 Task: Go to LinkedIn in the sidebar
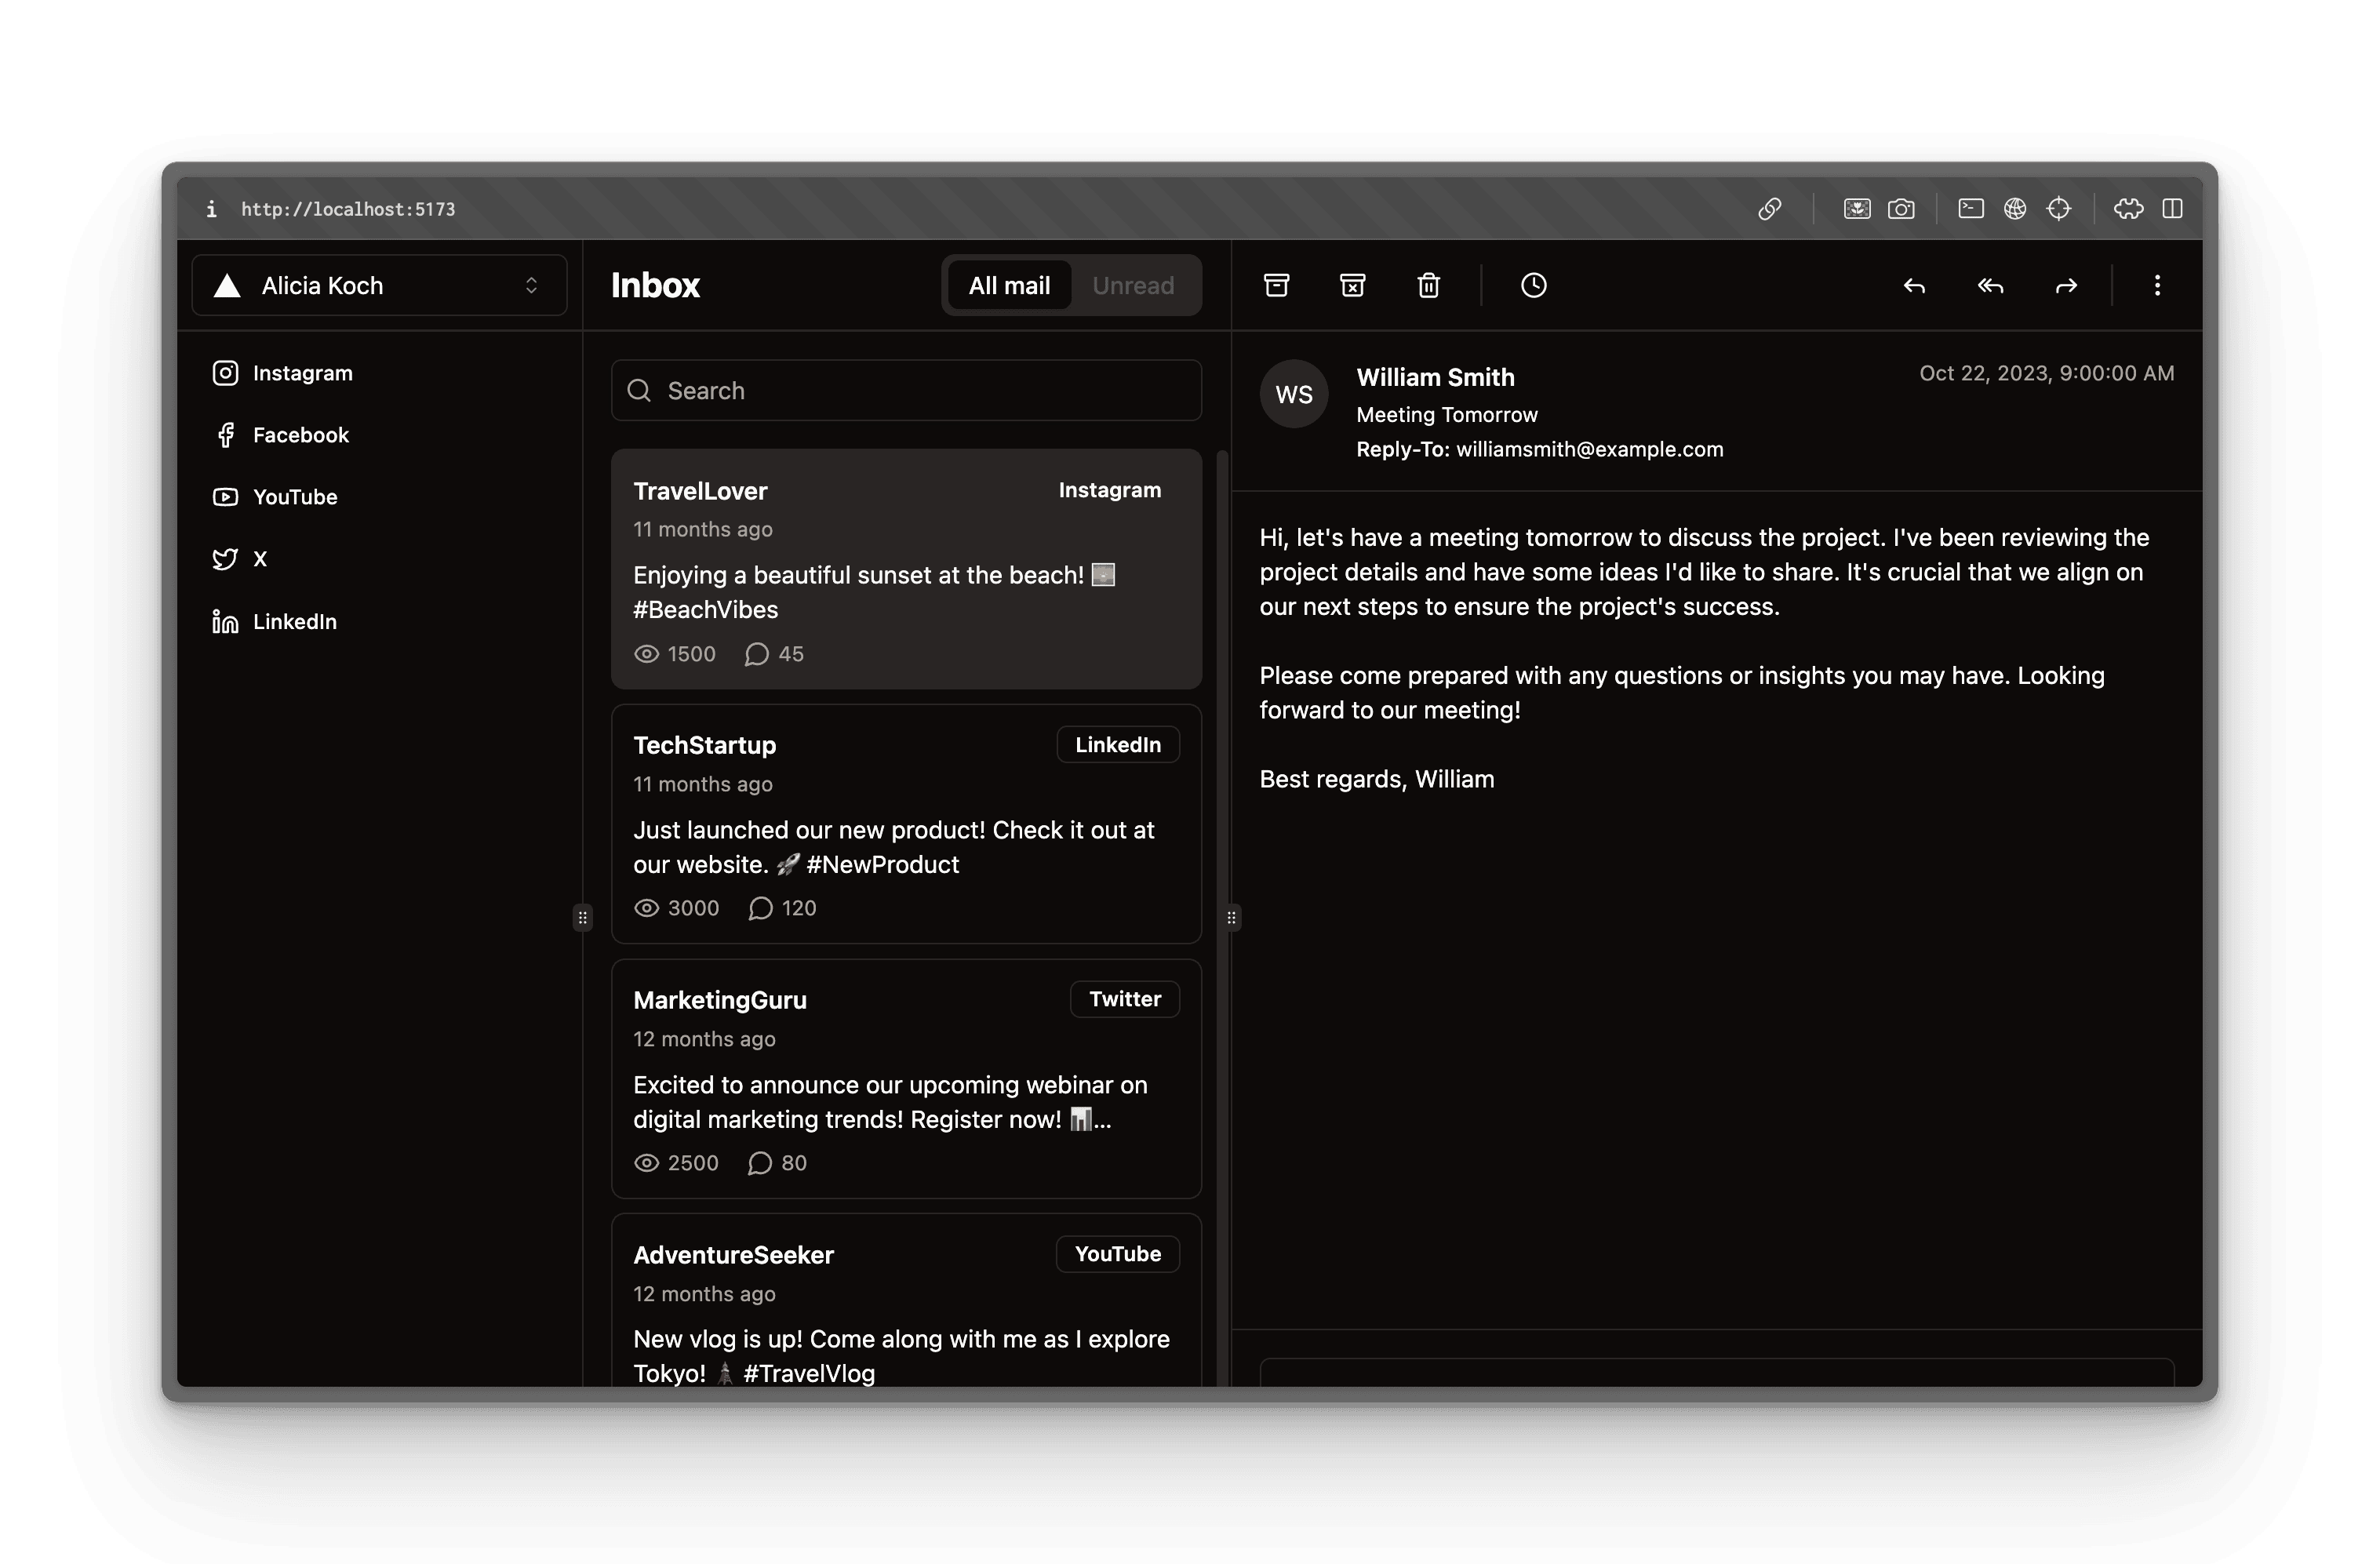click(x=294, y=622)
